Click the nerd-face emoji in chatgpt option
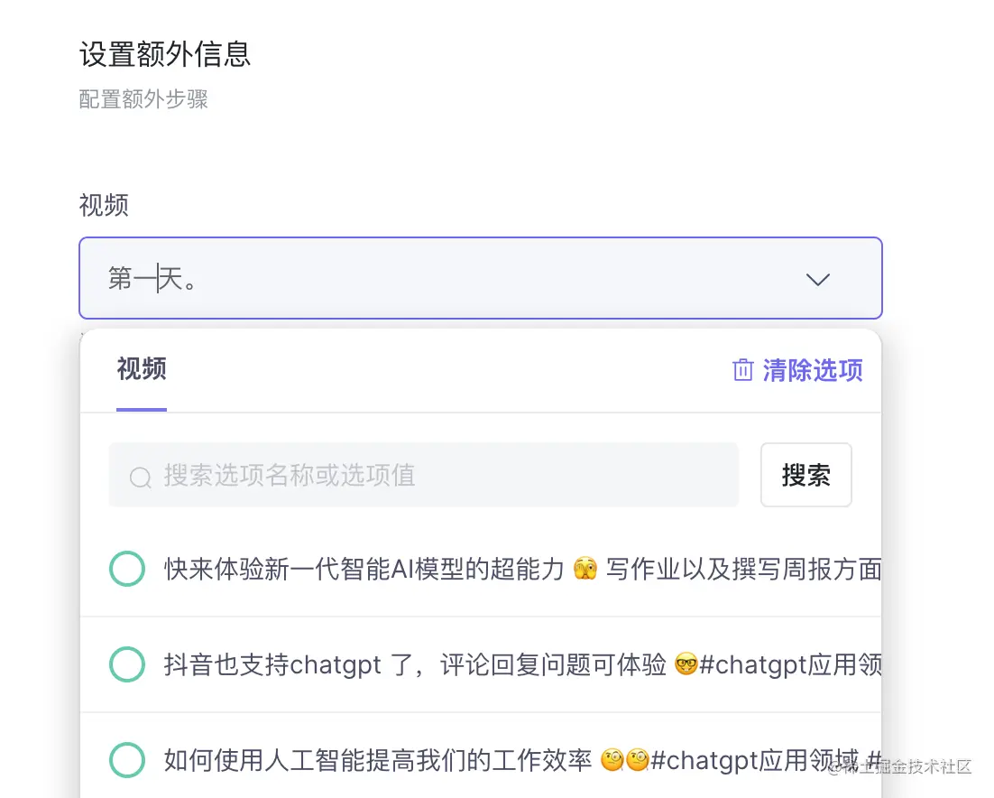 (x=686, y=664)
